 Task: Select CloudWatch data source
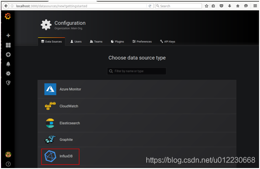[137, 106]
